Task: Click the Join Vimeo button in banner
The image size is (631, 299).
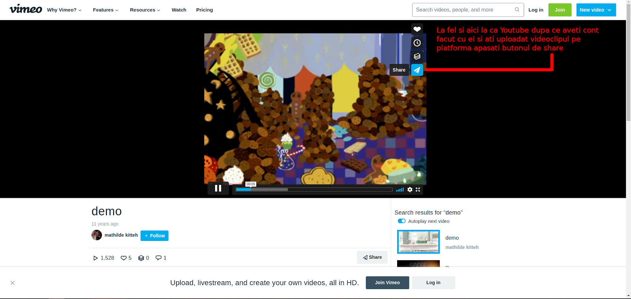Action: [x=387, y=283]
